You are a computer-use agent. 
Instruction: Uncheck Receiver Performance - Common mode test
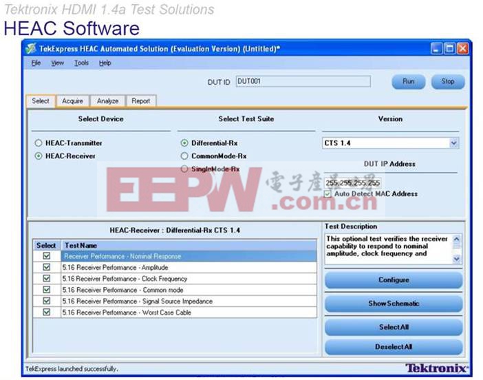click(47, 290)
